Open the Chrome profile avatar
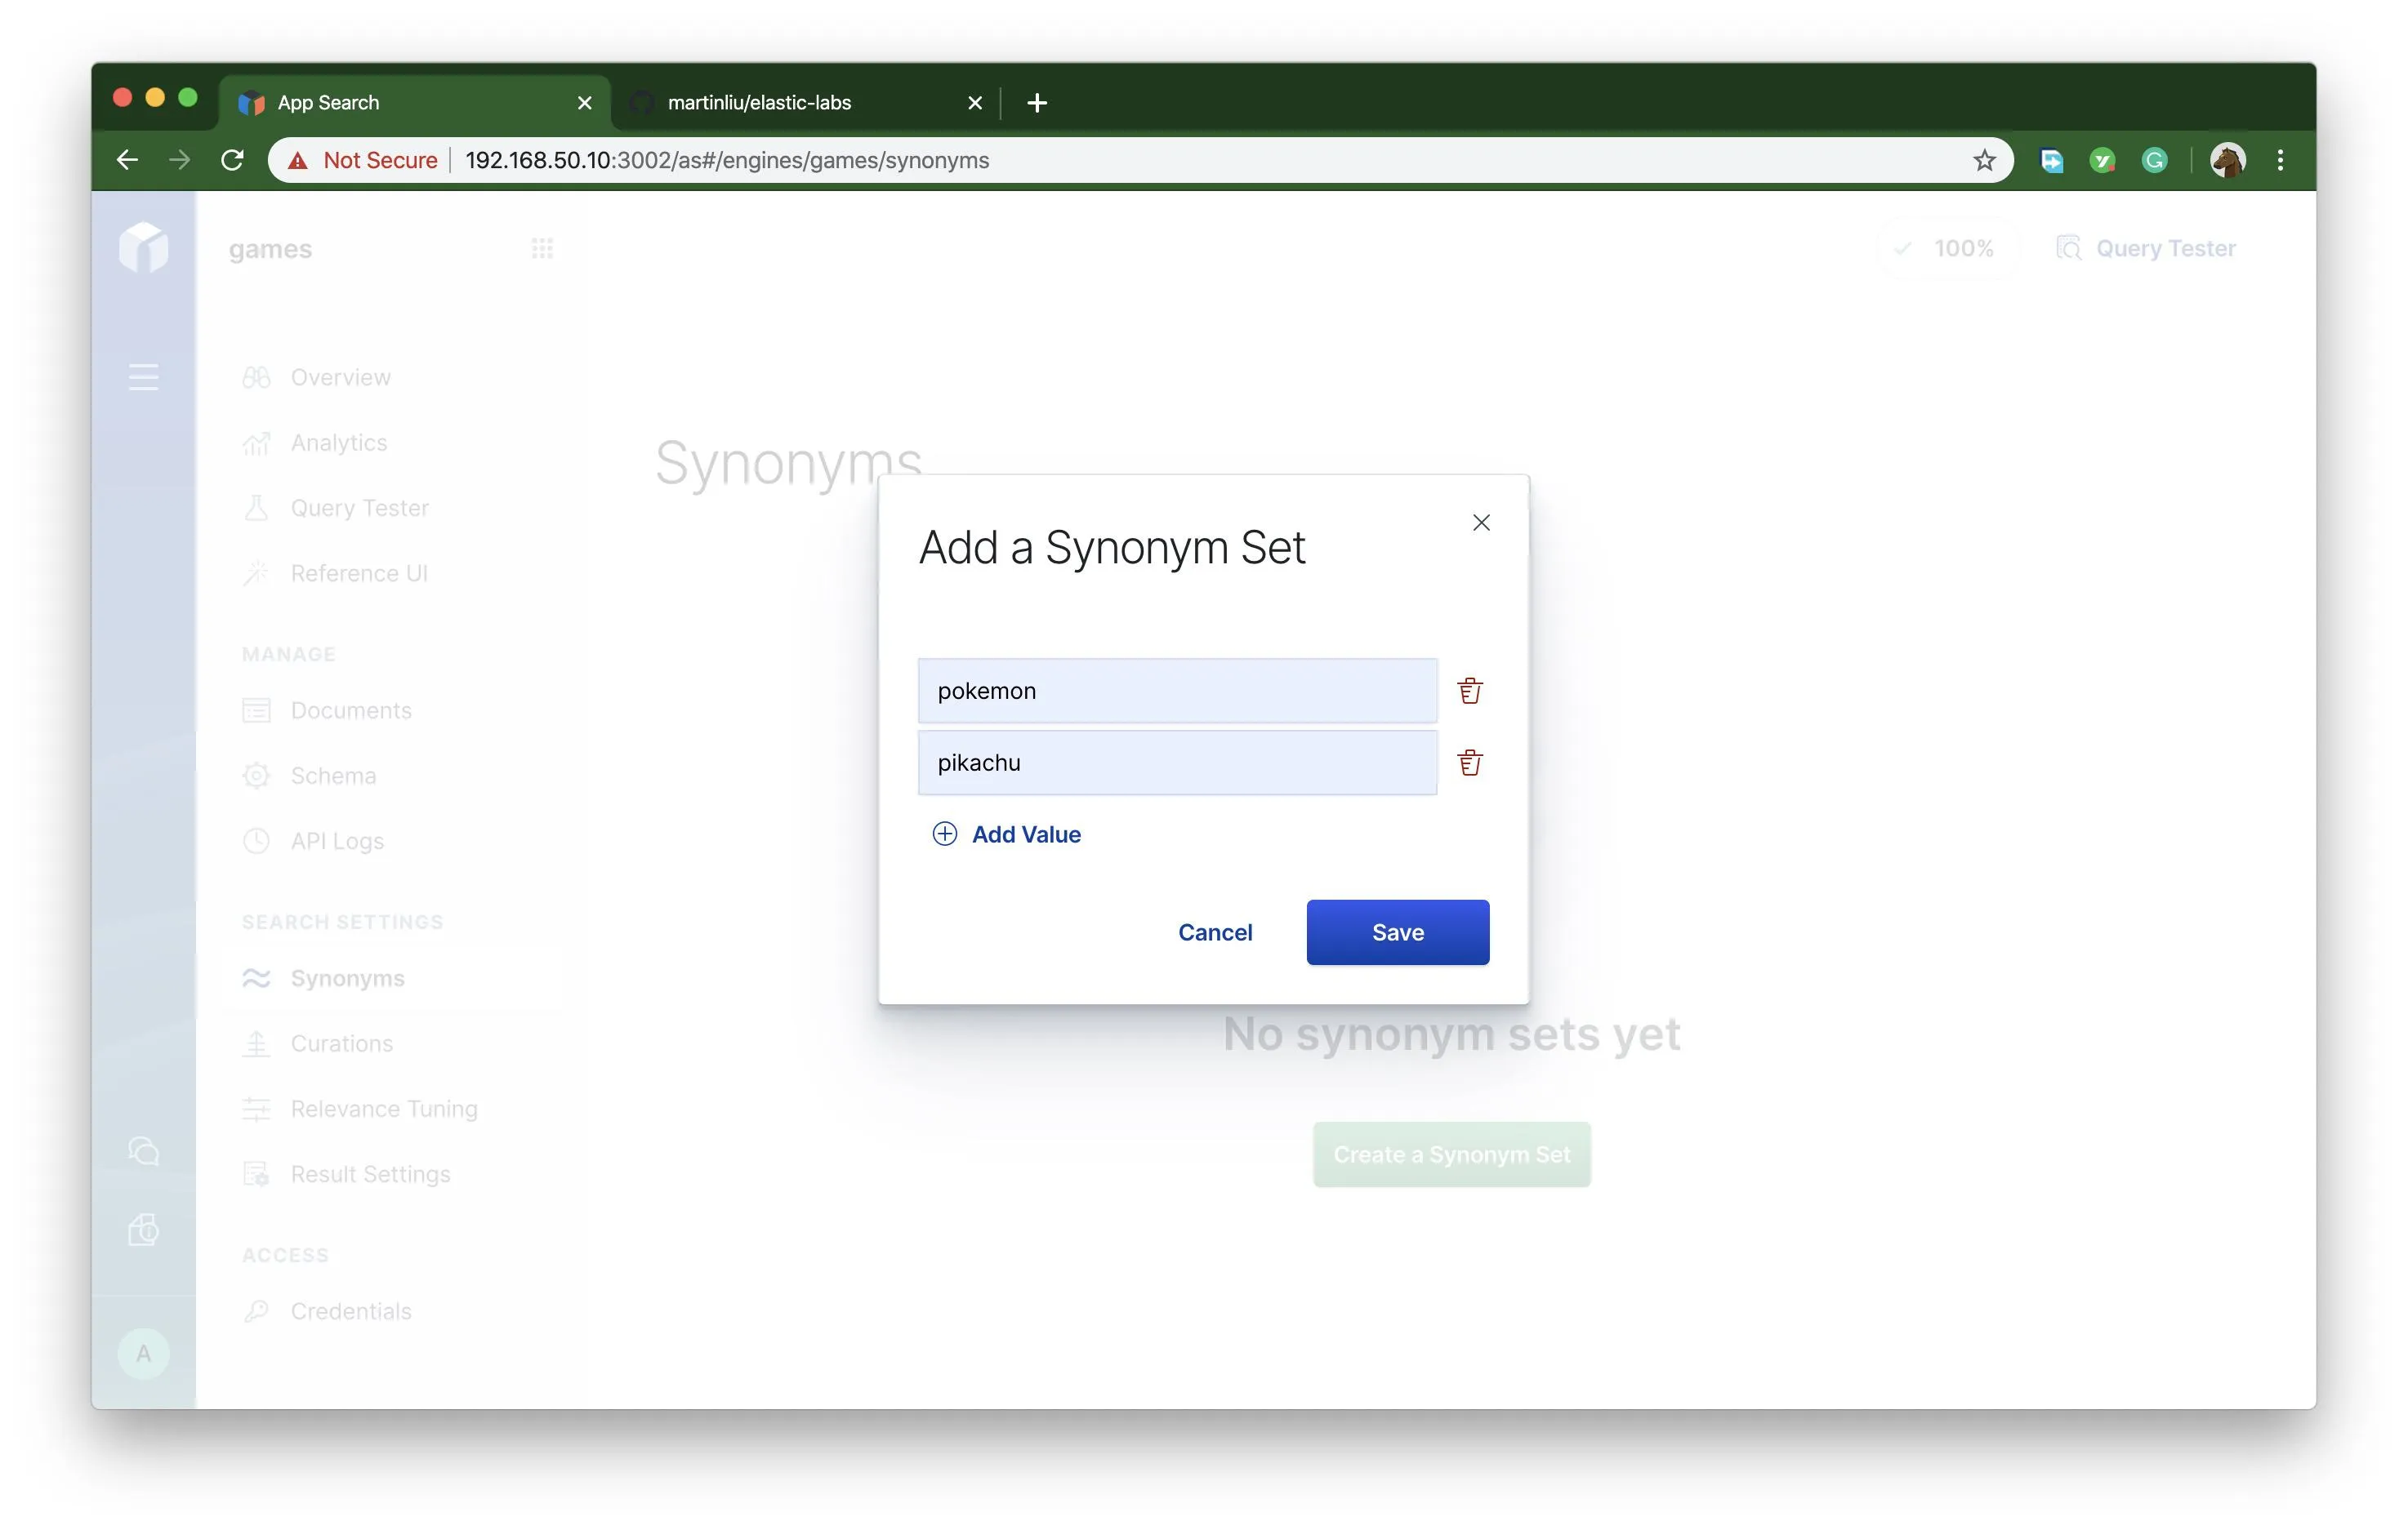Image resolution: width=2408 pixels, height=1530 pixels. (2227, 160)
